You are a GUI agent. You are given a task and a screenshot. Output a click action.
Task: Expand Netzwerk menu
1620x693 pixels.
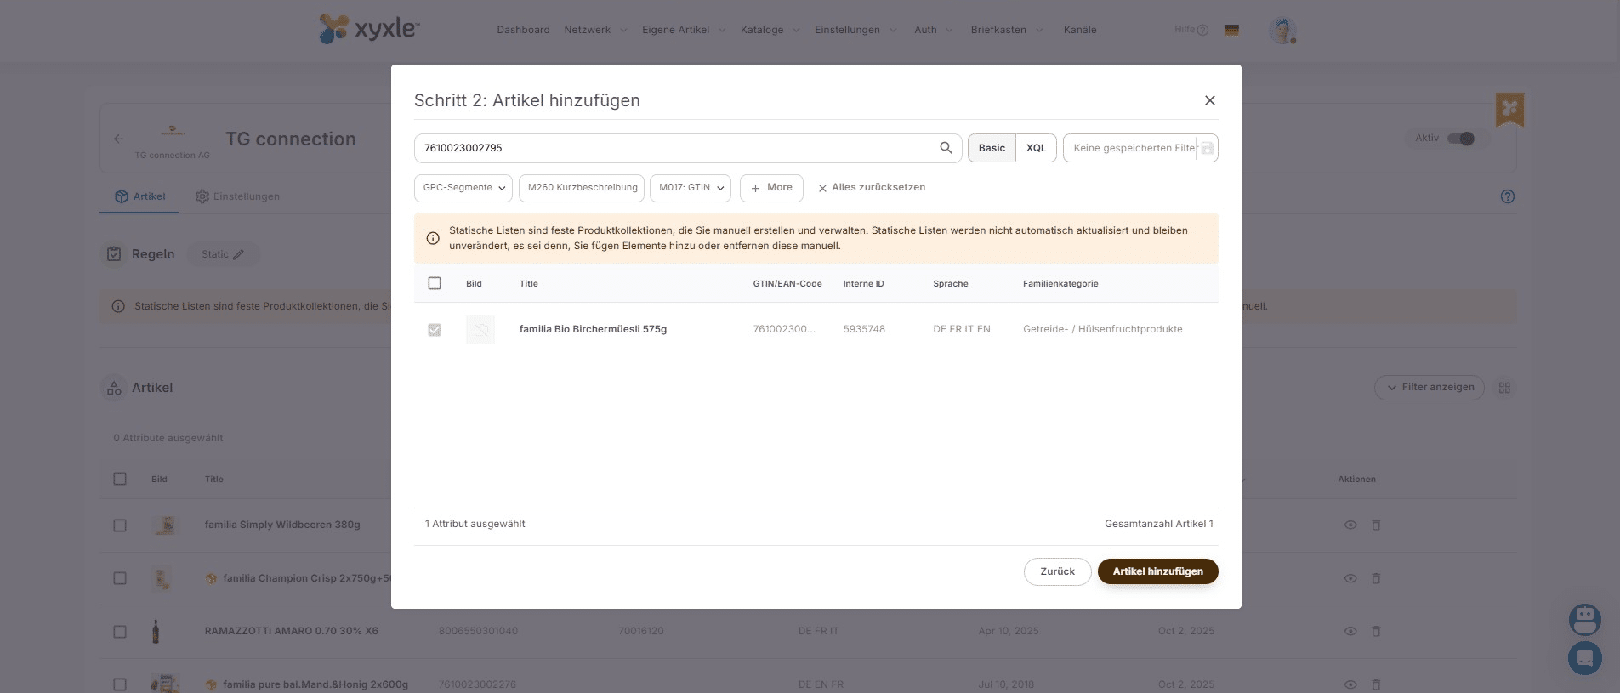[595, 30]
